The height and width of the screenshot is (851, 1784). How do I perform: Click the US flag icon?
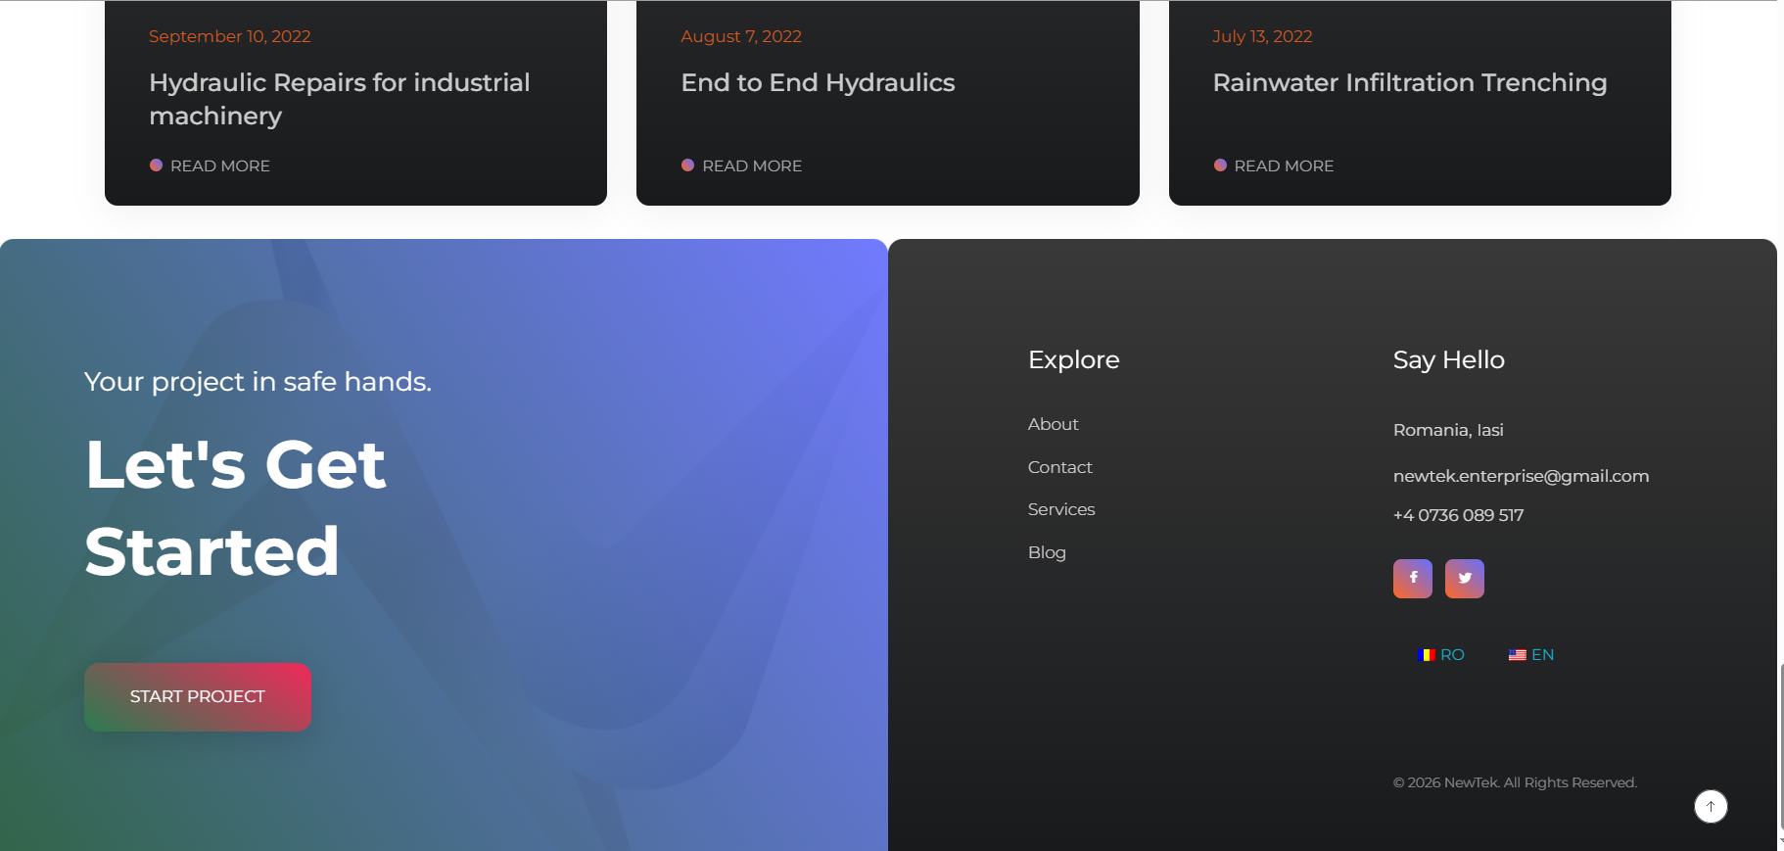pos(1517,655)
